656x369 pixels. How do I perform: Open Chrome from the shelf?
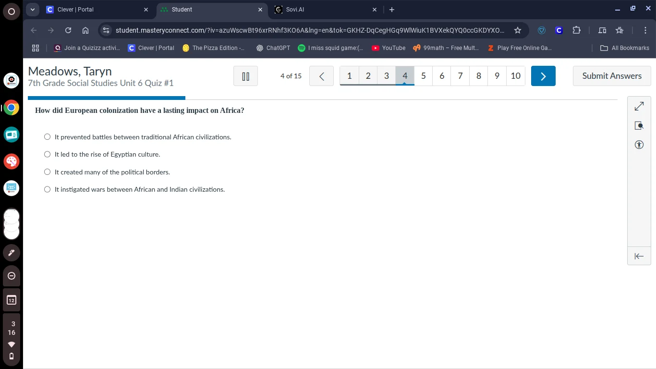point(12,108)
